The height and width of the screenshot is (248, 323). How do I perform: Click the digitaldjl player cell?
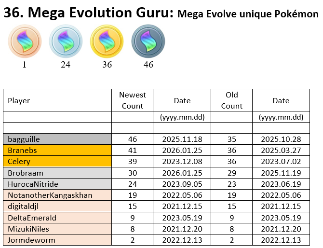pos(23,207)
